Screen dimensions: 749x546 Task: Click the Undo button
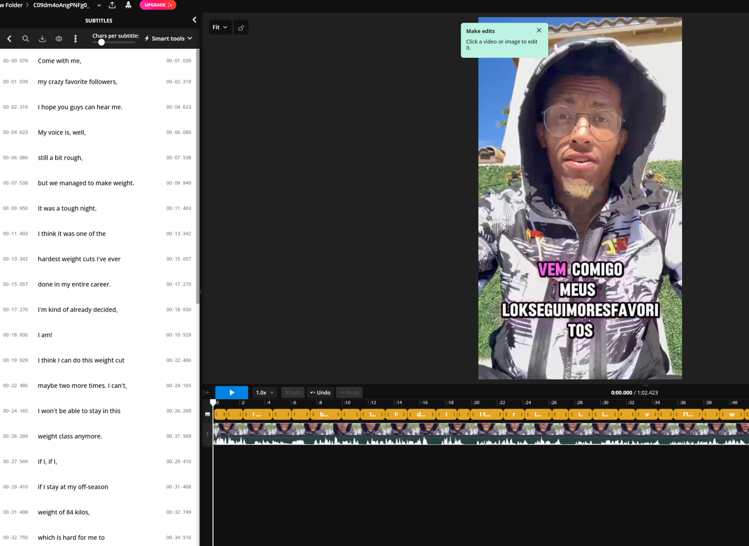(x=320, y=392)
